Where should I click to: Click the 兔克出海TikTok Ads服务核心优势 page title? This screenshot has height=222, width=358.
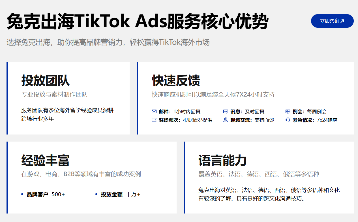[137, 22]
